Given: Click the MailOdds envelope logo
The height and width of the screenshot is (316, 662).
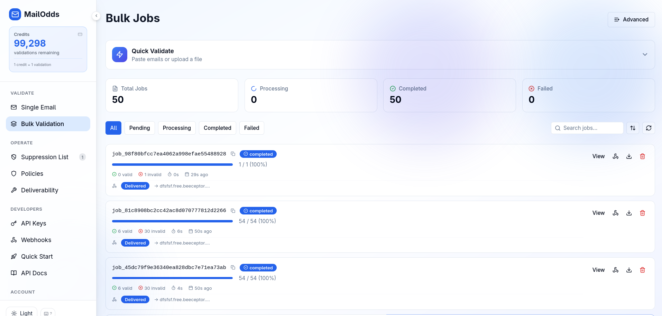Looking at the screenshot, I should pyautogui.click(x=15, y=14).
